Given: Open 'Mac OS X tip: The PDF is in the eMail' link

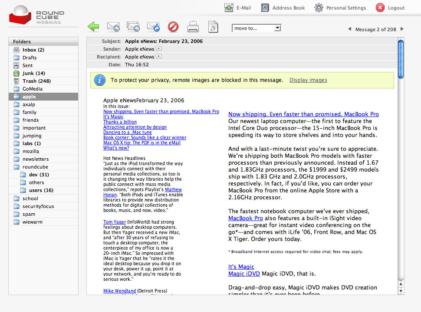Looking at the screenshot, I should point(142,143).
